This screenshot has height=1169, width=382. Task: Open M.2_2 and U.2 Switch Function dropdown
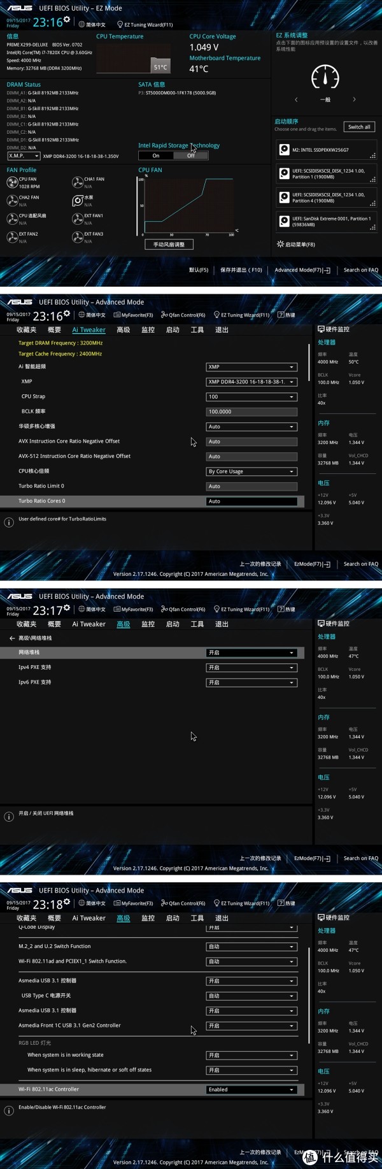tap(251, 947)
